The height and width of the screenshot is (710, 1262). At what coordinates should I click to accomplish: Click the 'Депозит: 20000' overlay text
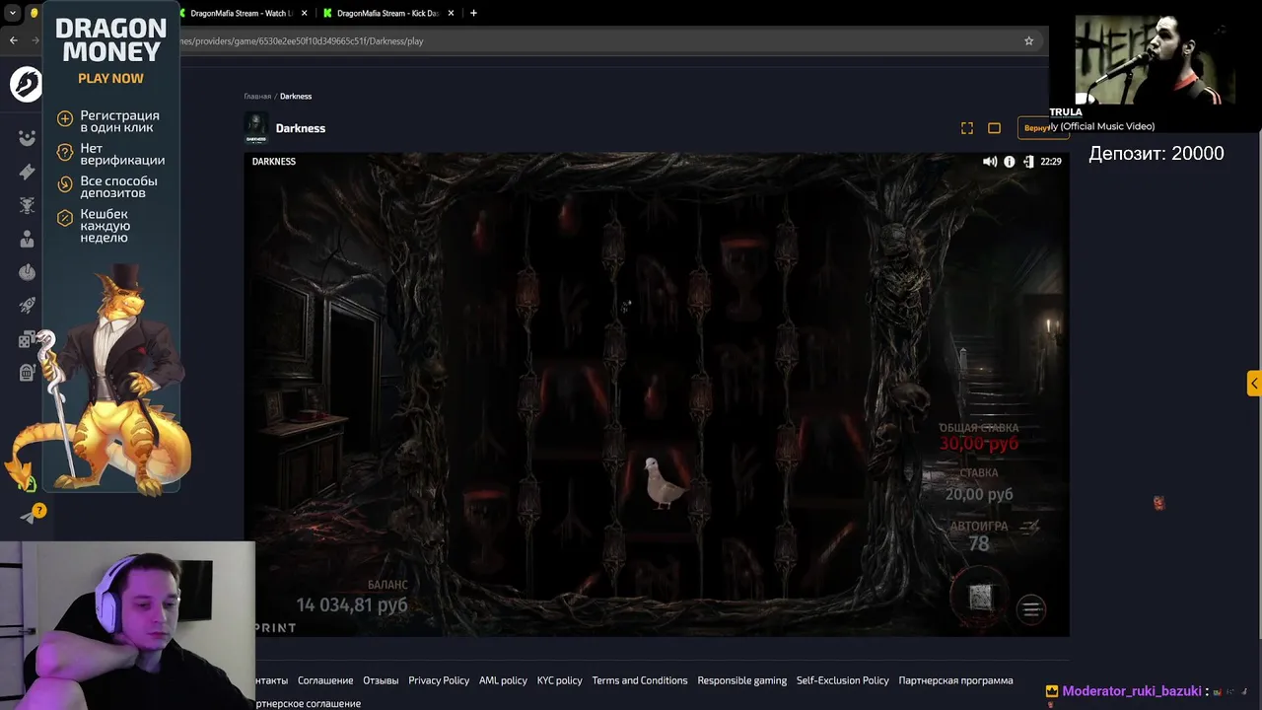click(1157, 153)
